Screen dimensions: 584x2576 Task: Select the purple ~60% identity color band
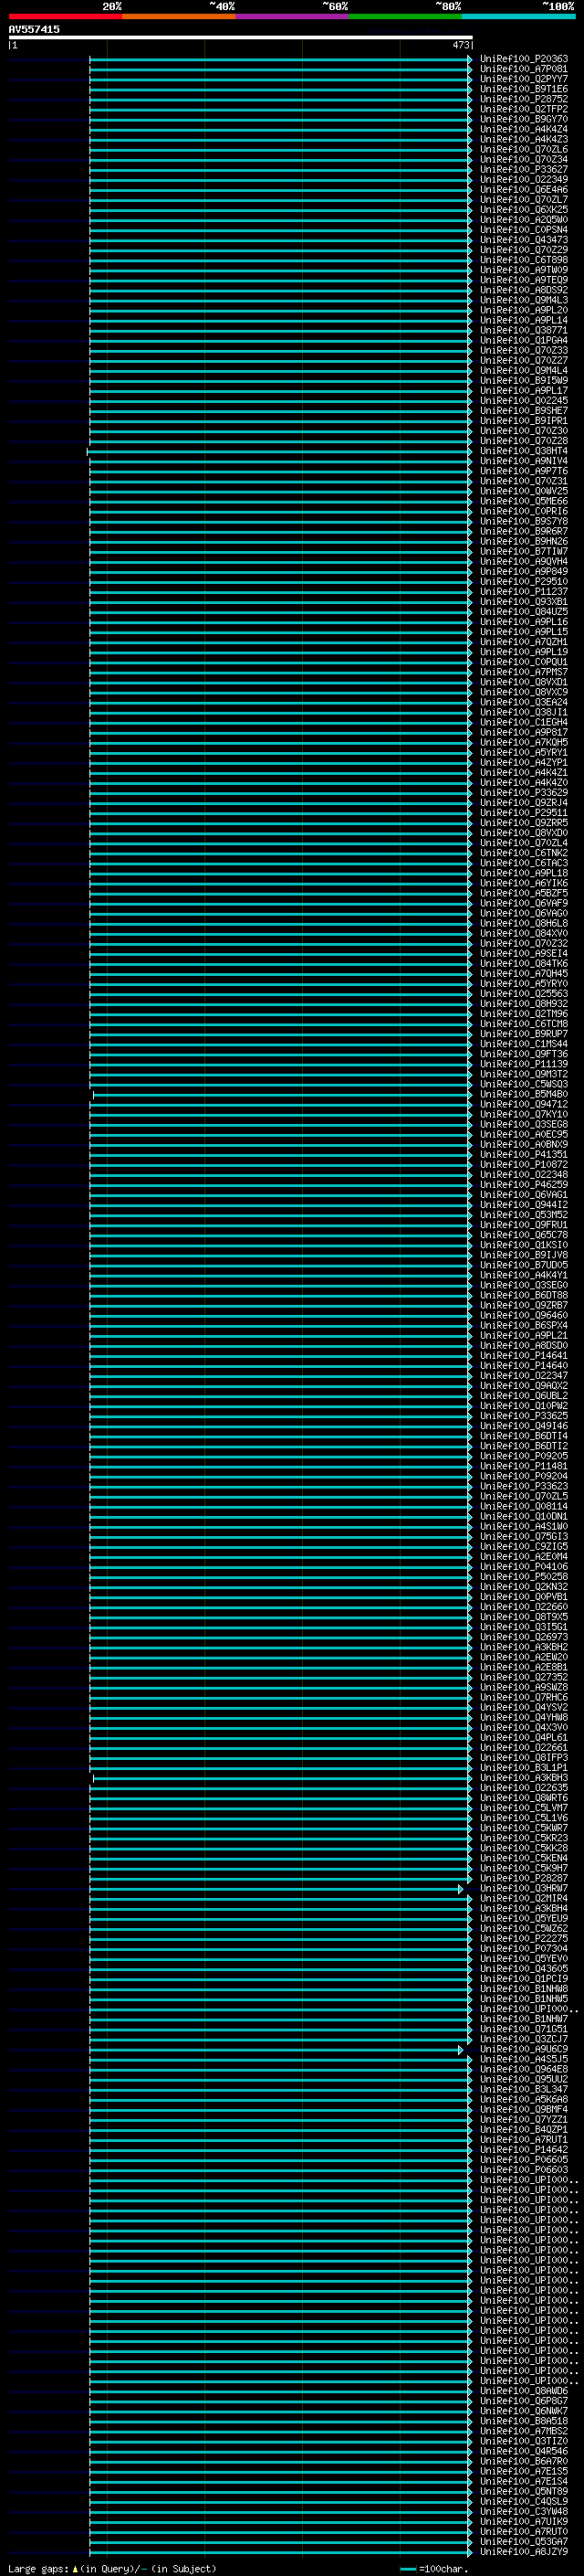coord(291,16)
